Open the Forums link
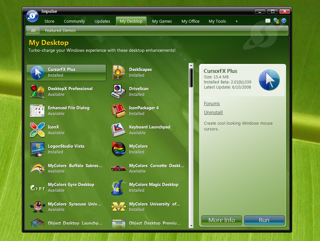The image size is (320, 241). pyautogui.click(x=212, y=104)
